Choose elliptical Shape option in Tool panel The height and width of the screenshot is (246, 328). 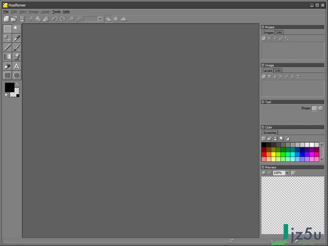pos(320,108)
